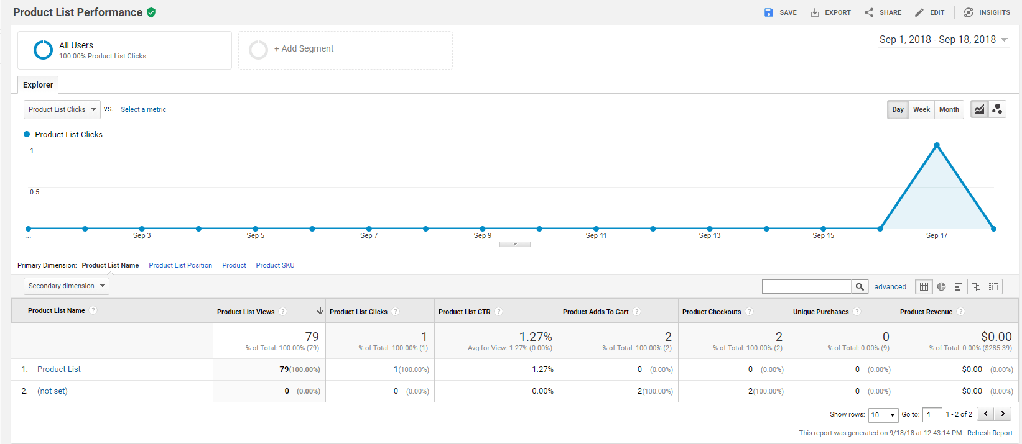Screen dimensions: 1022x444
Task: Select the Performance bar view icon
Action: point(959,286)
